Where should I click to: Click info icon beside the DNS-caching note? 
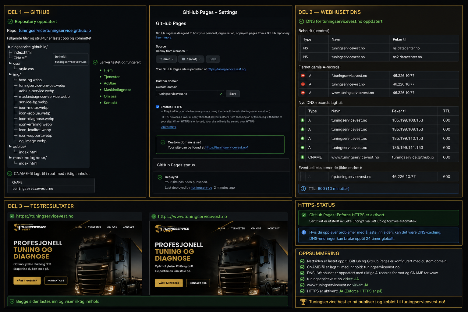point(304,232)
